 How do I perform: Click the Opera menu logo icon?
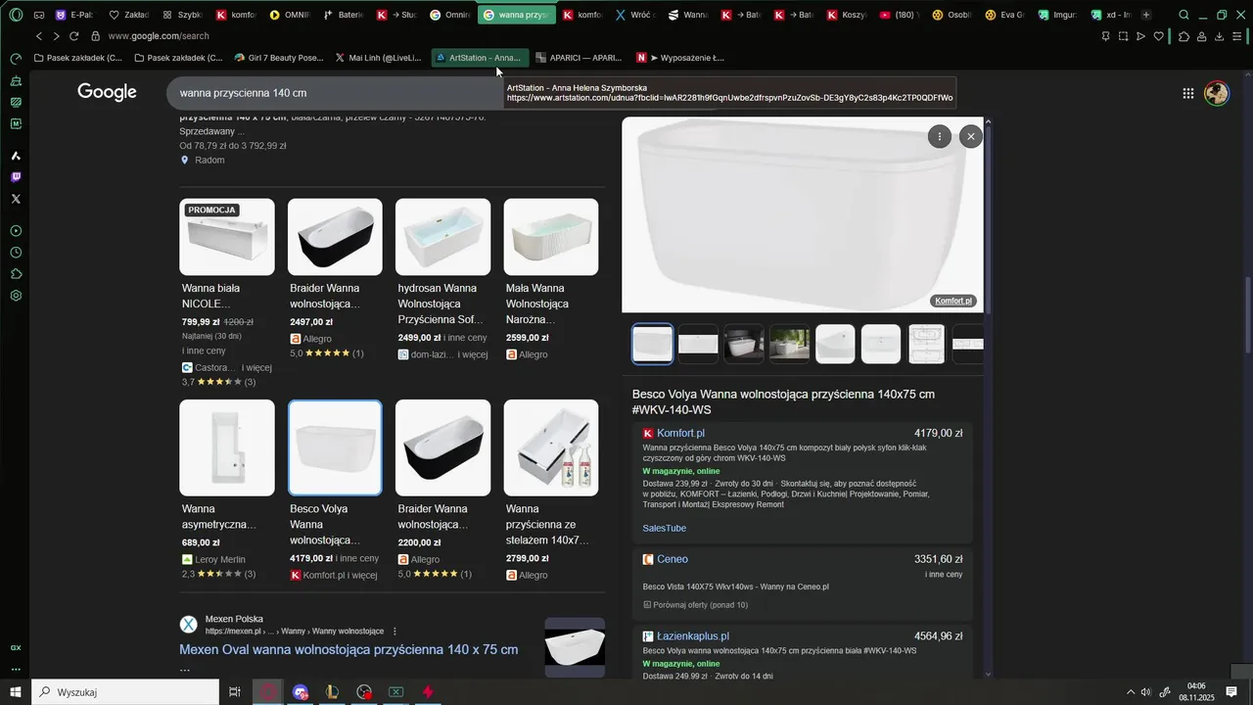(16, 15)
